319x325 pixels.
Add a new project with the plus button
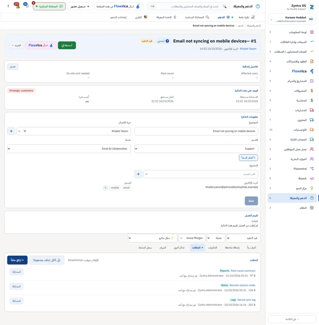[x=138, y=174]
